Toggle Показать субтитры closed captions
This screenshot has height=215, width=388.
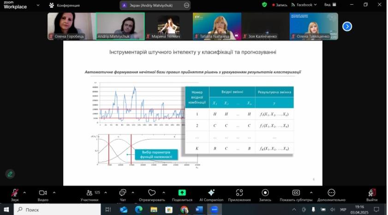click(x=296, y=192)
